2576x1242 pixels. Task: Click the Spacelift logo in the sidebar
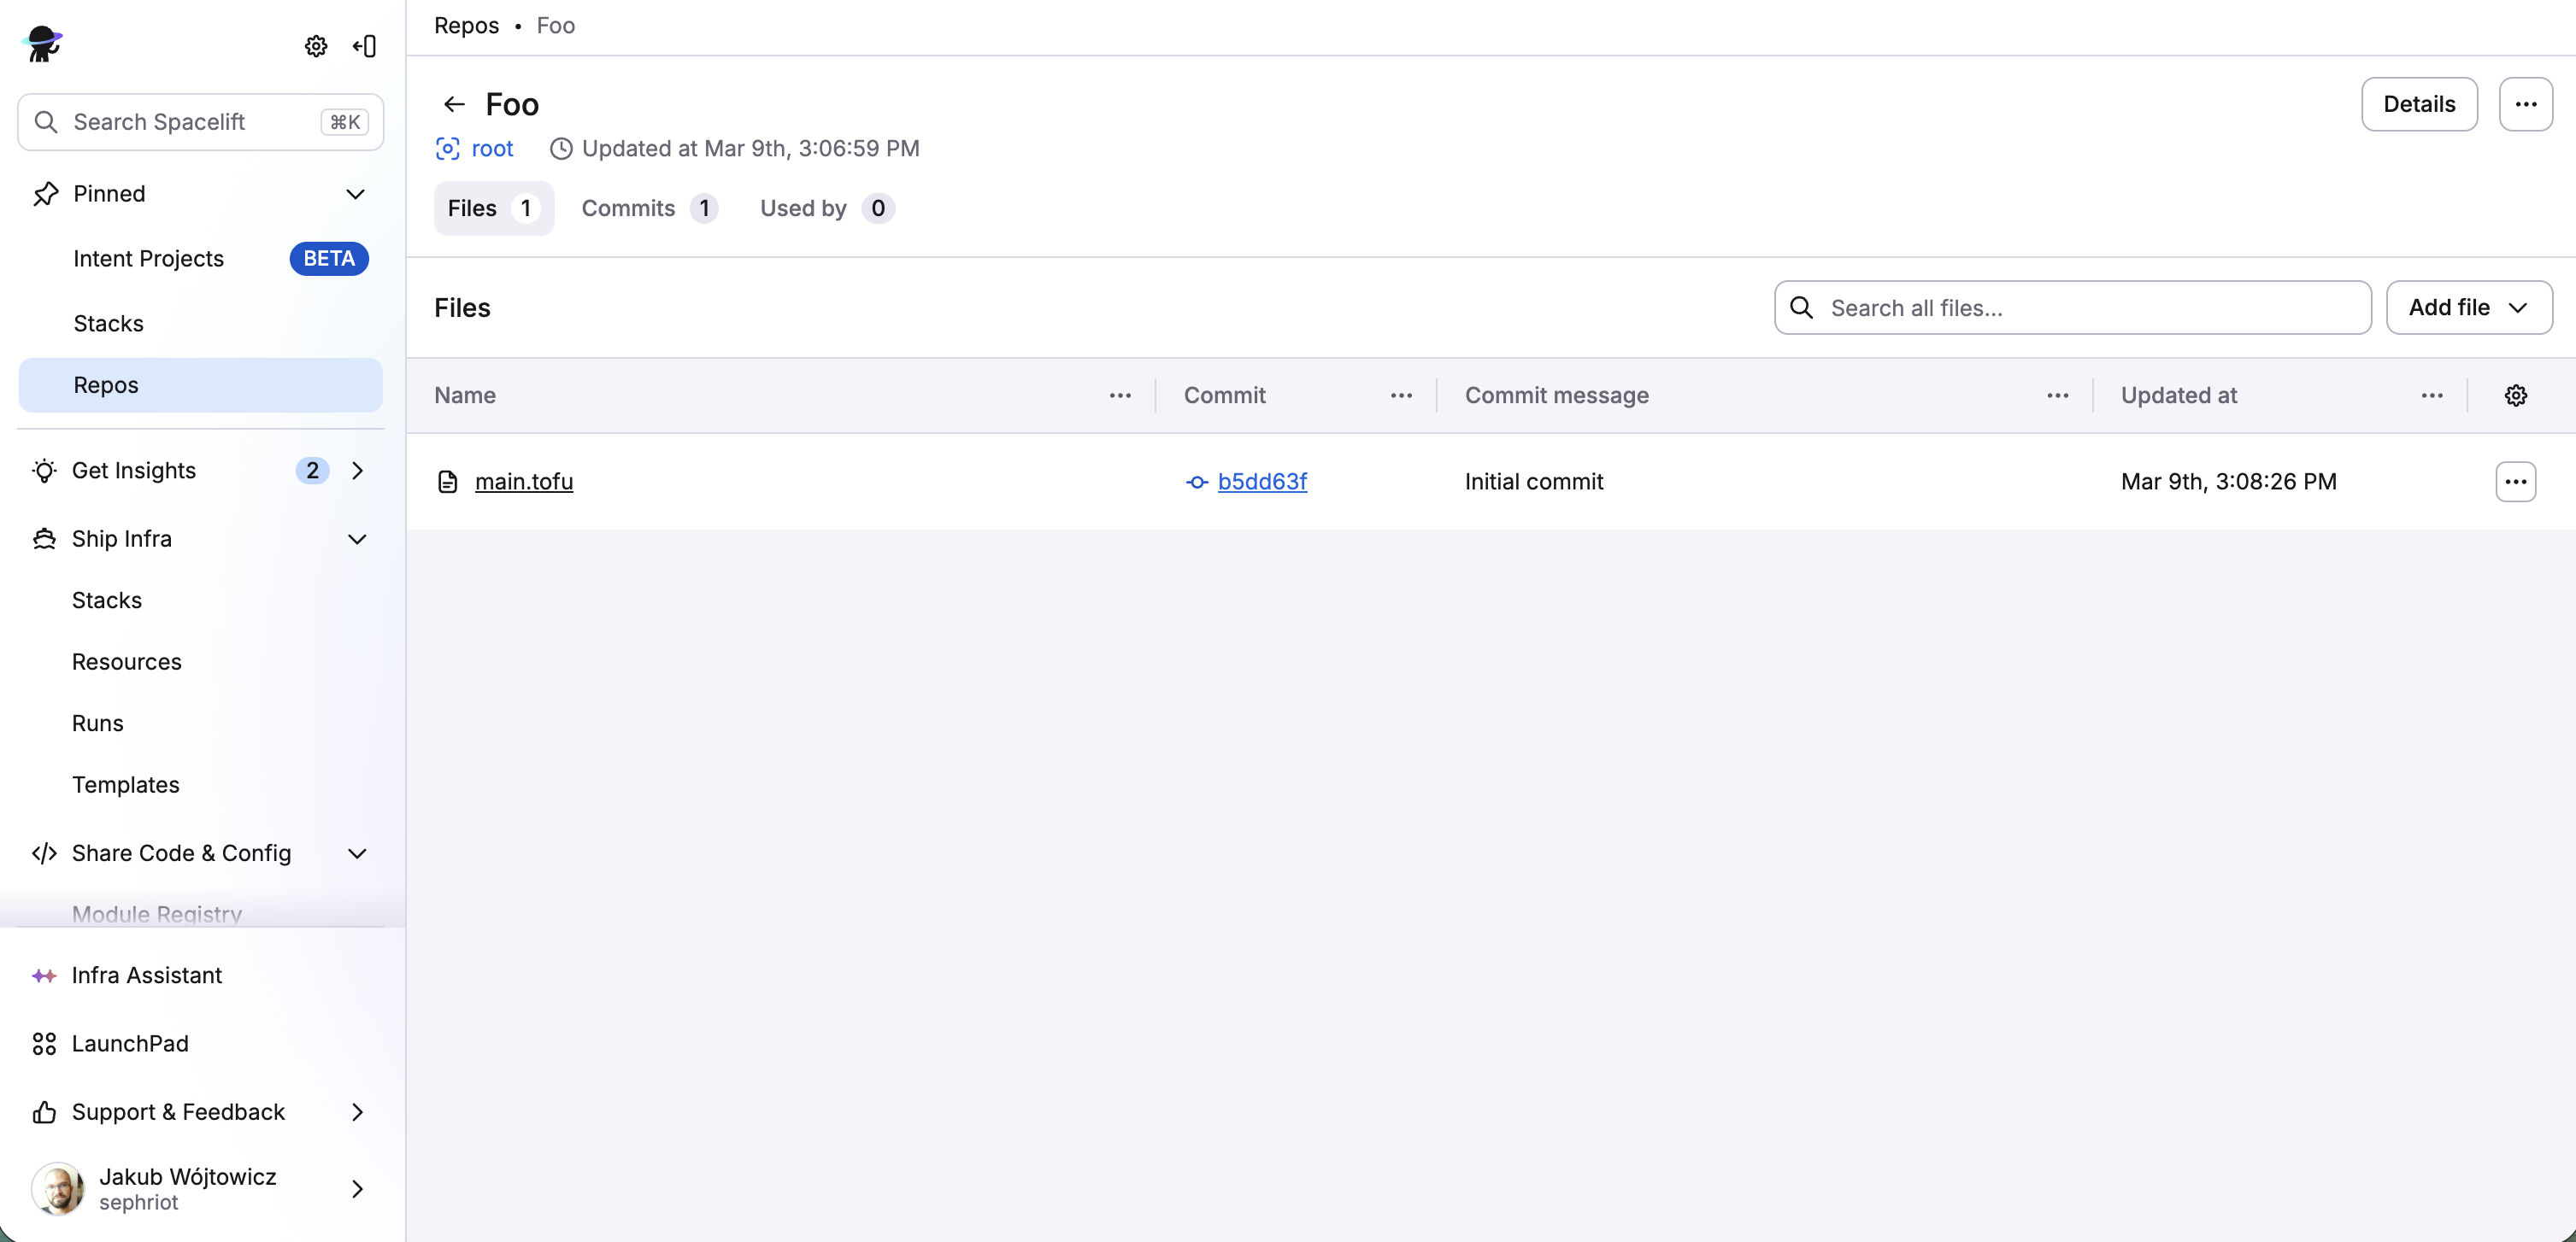pos(42,44)
